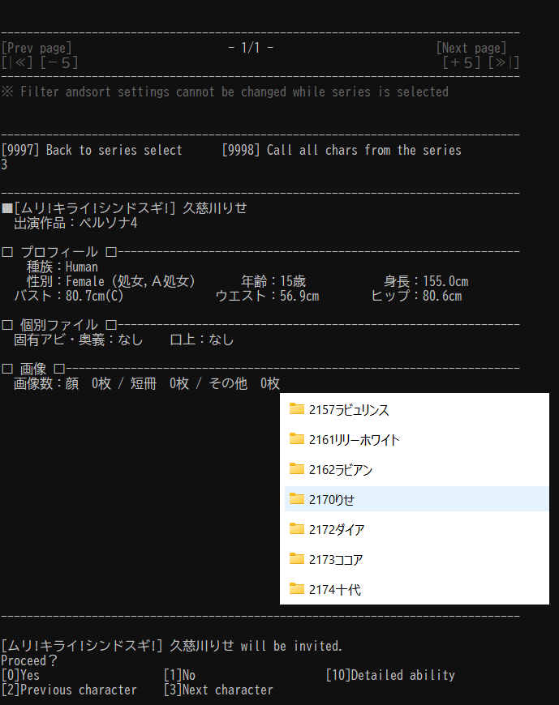This screenshot has width=559, height=705.
Task: Go to [2]Previous character
Action: pos(69,690)
